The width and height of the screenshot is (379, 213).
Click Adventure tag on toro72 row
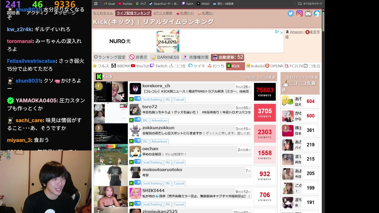(x=159, y=120)
